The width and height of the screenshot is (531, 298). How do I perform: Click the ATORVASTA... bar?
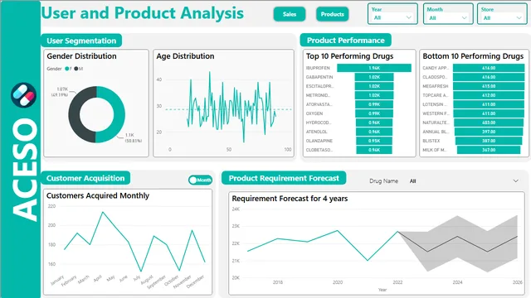(374, 104)
